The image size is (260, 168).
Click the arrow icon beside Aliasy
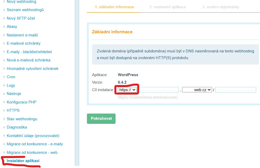(x=4, y=27)
